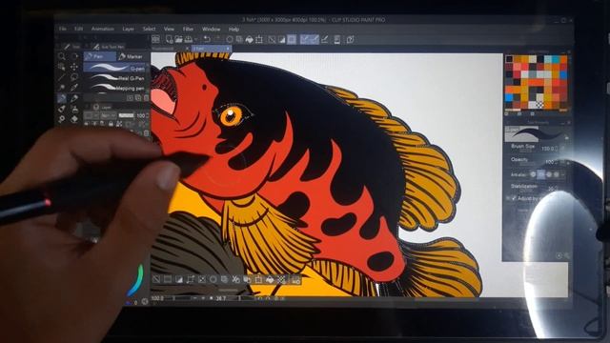Viewport: 610px width, 343px height.
Task: Adjust the Brush Size value field
Action: tap(550, 149)
